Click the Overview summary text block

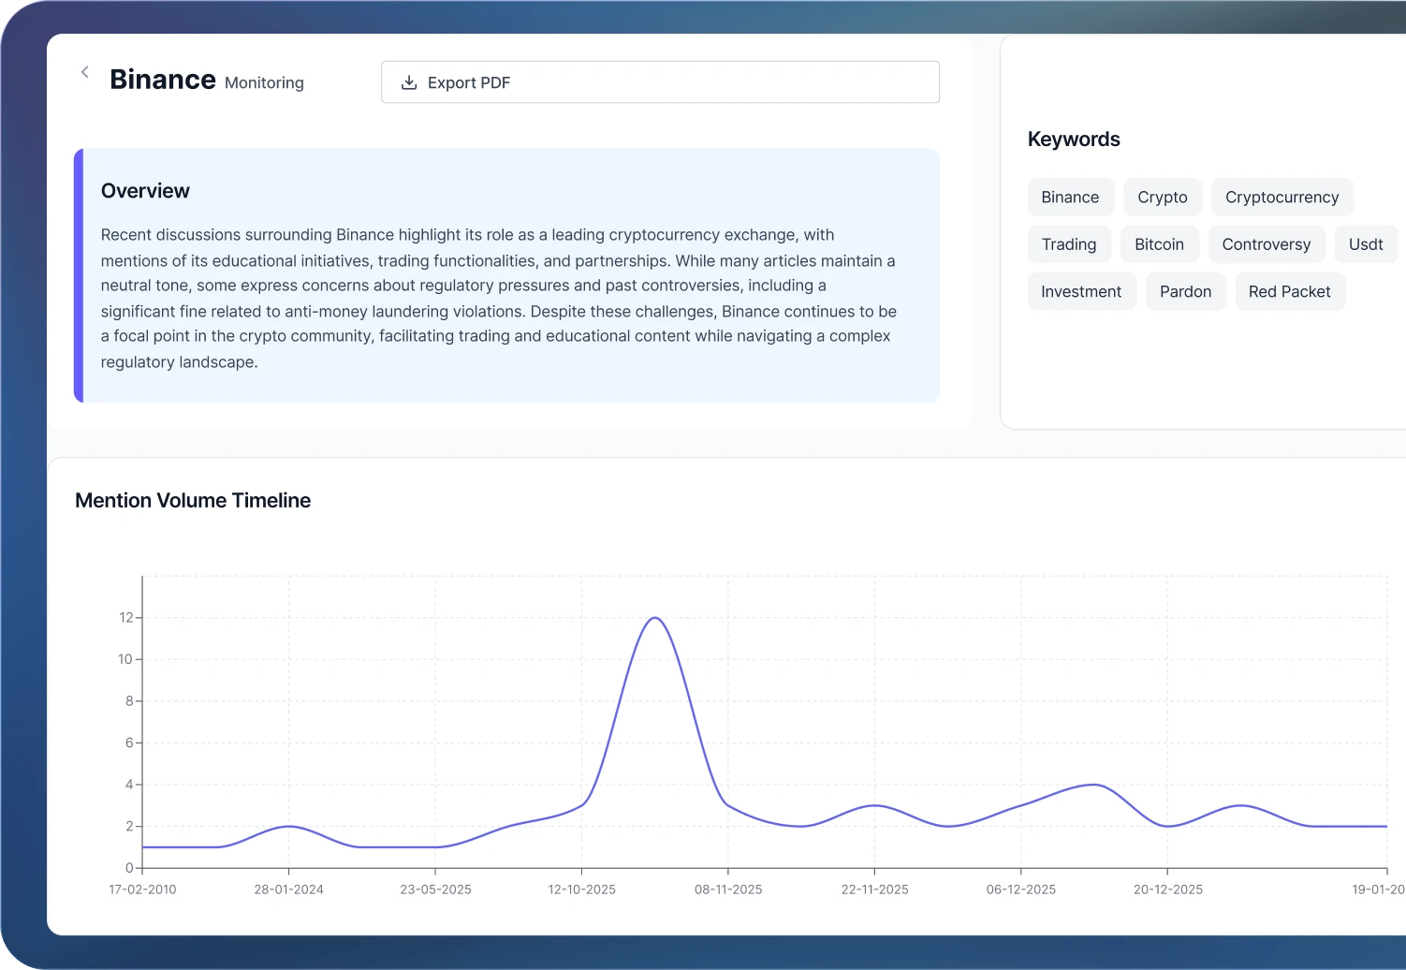[499, 298]
